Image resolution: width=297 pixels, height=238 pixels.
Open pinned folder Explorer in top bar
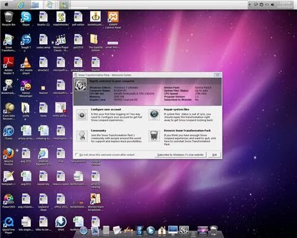(x=35, y=5)
